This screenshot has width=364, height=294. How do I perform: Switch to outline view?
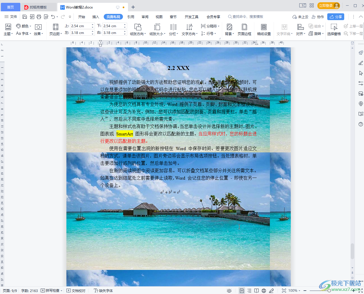pyautogui.click(x=249, y=291)
